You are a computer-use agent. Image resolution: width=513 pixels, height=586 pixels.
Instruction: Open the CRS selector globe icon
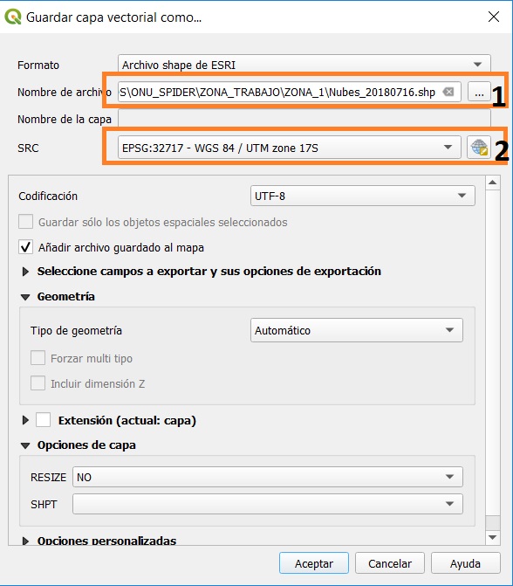(x=479, y=148)
